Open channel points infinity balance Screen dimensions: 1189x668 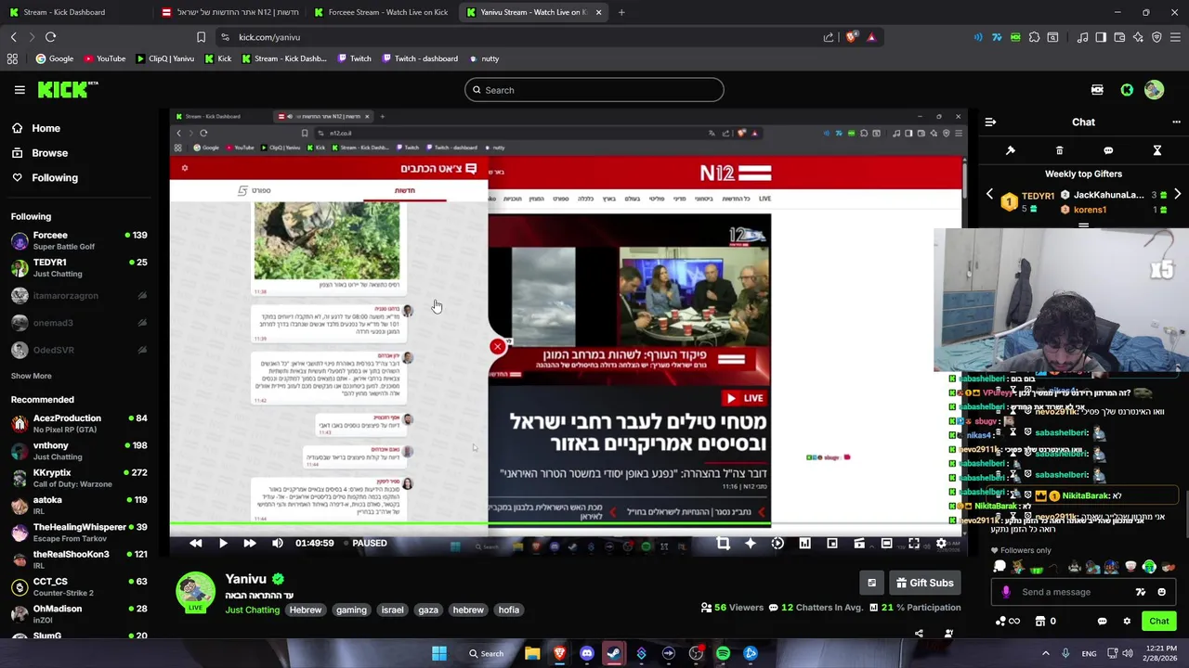[x=1008, y=621]
